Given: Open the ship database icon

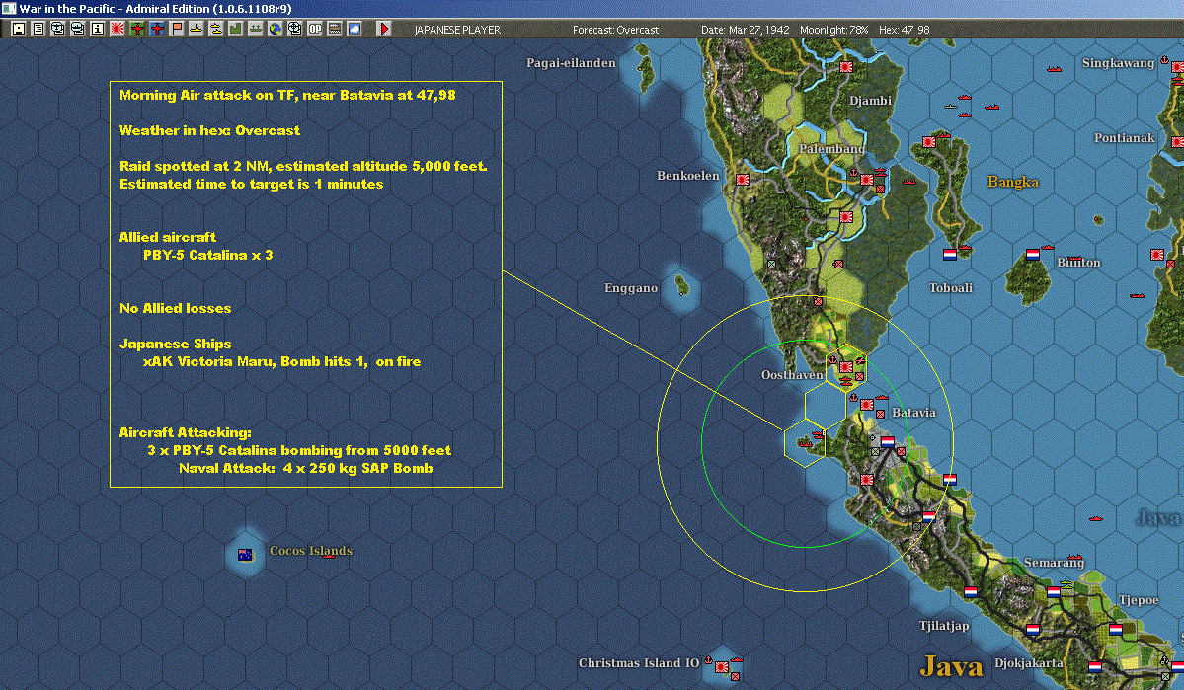Looking at the screenshot, I should (78, 29).
